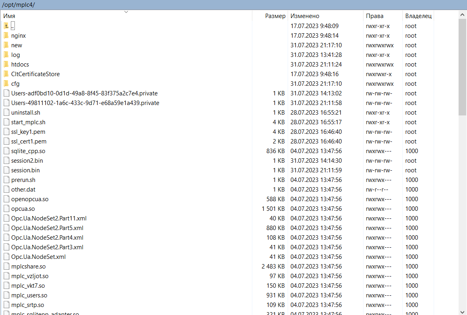Click the scrollbar down arrow
The width and height of the screenshot is (467, 315).
462,312
